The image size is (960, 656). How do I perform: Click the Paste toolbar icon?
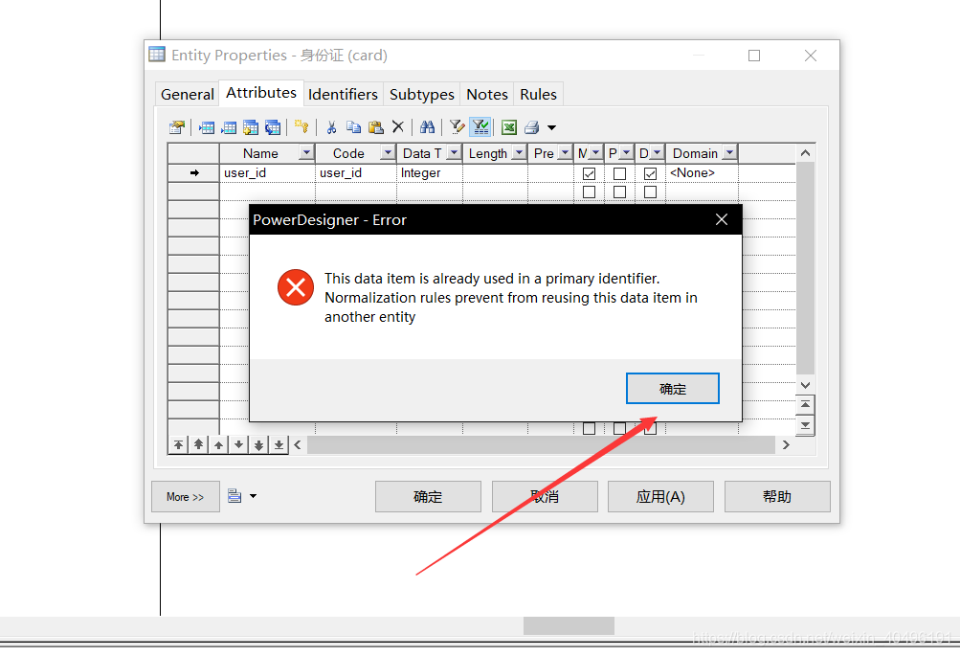coord(375,127)
